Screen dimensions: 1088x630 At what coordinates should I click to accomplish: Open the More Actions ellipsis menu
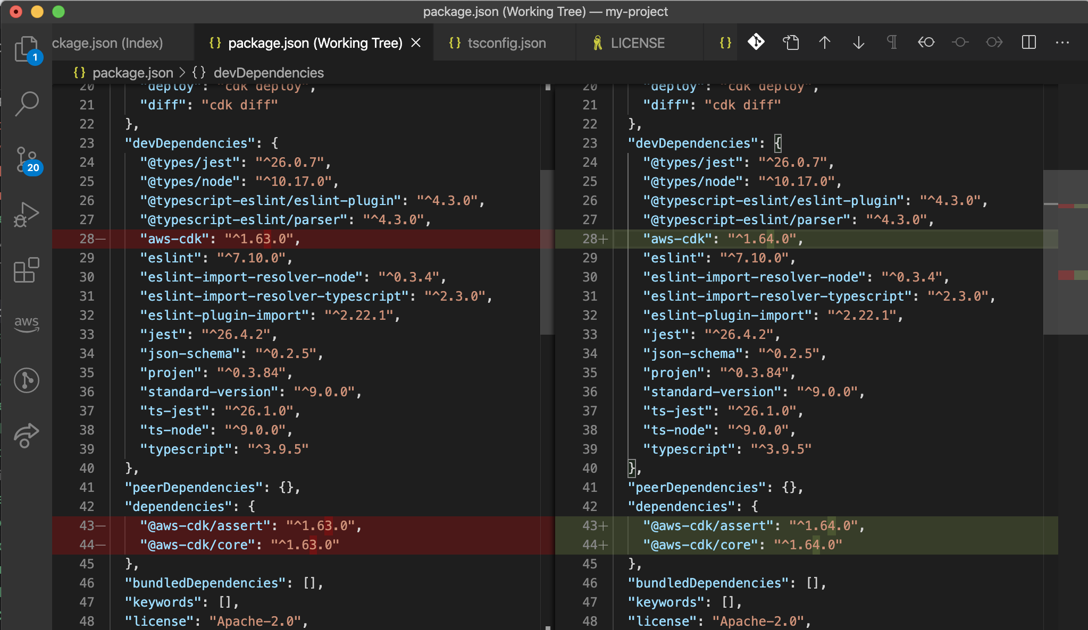coord(1063,43)
